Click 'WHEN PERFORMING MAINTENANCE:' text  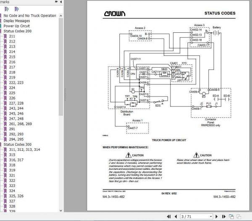(x=126, y=147)
